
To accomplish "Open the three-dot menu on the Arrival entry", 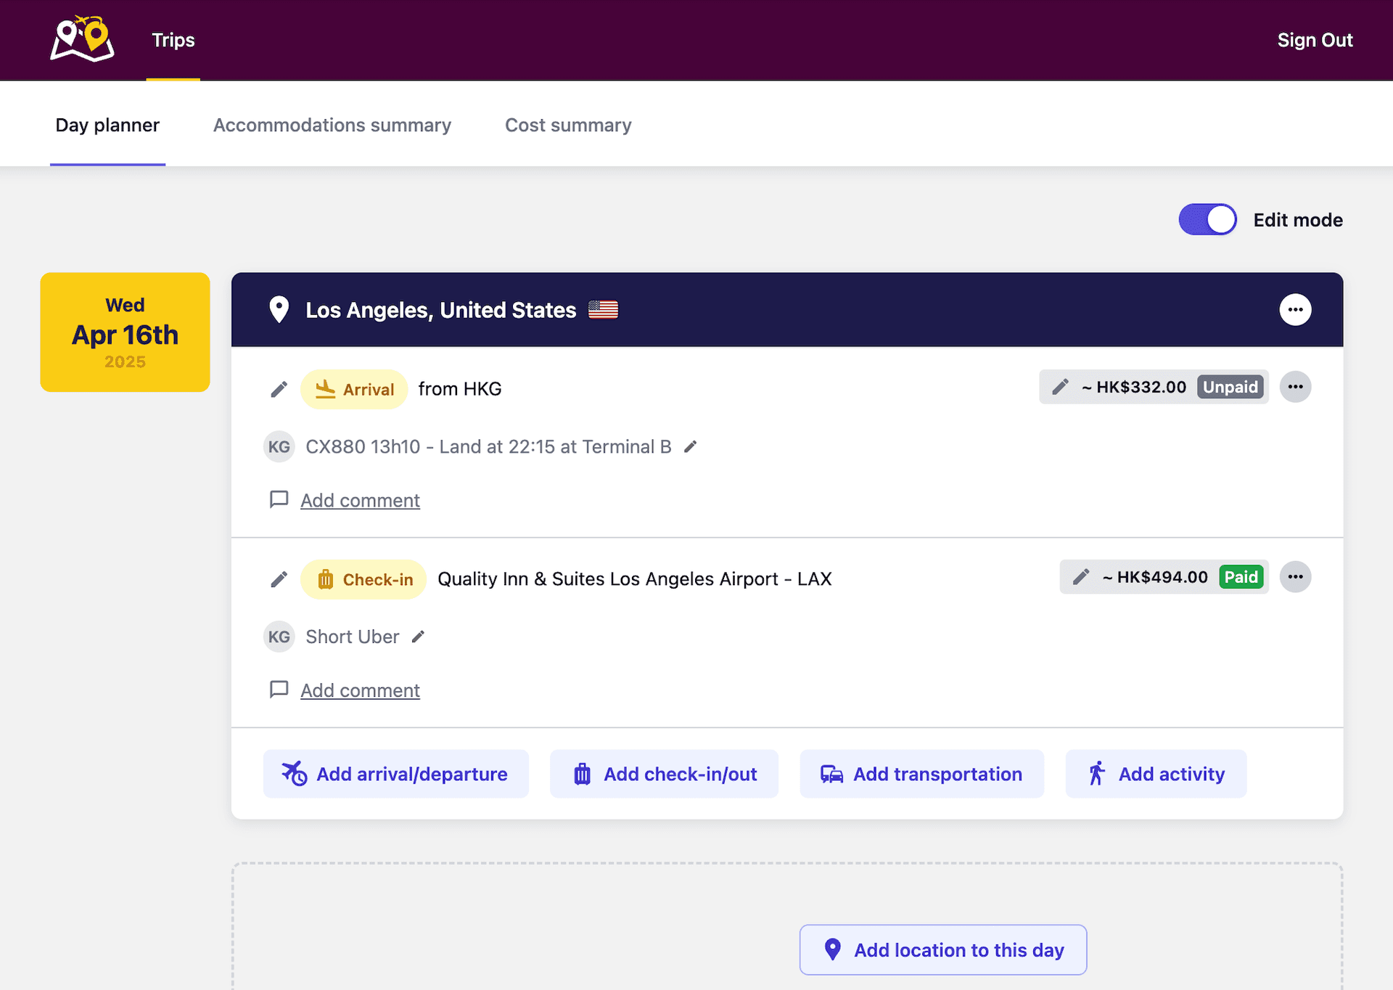I will (1296, 387).
